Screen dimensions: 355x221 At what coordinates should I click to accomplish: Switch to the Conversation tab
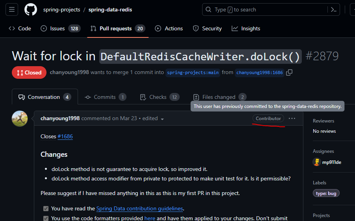(x=45, y=97)
